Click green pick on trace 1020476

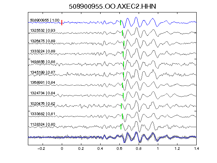click(x=121, y=106)
